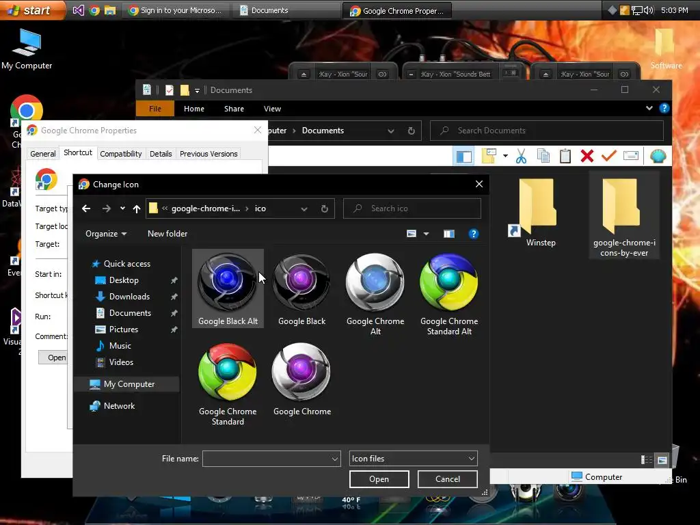700x525 pixels.
Task: Switch to Compatibility tab
Action: (120, 154)
